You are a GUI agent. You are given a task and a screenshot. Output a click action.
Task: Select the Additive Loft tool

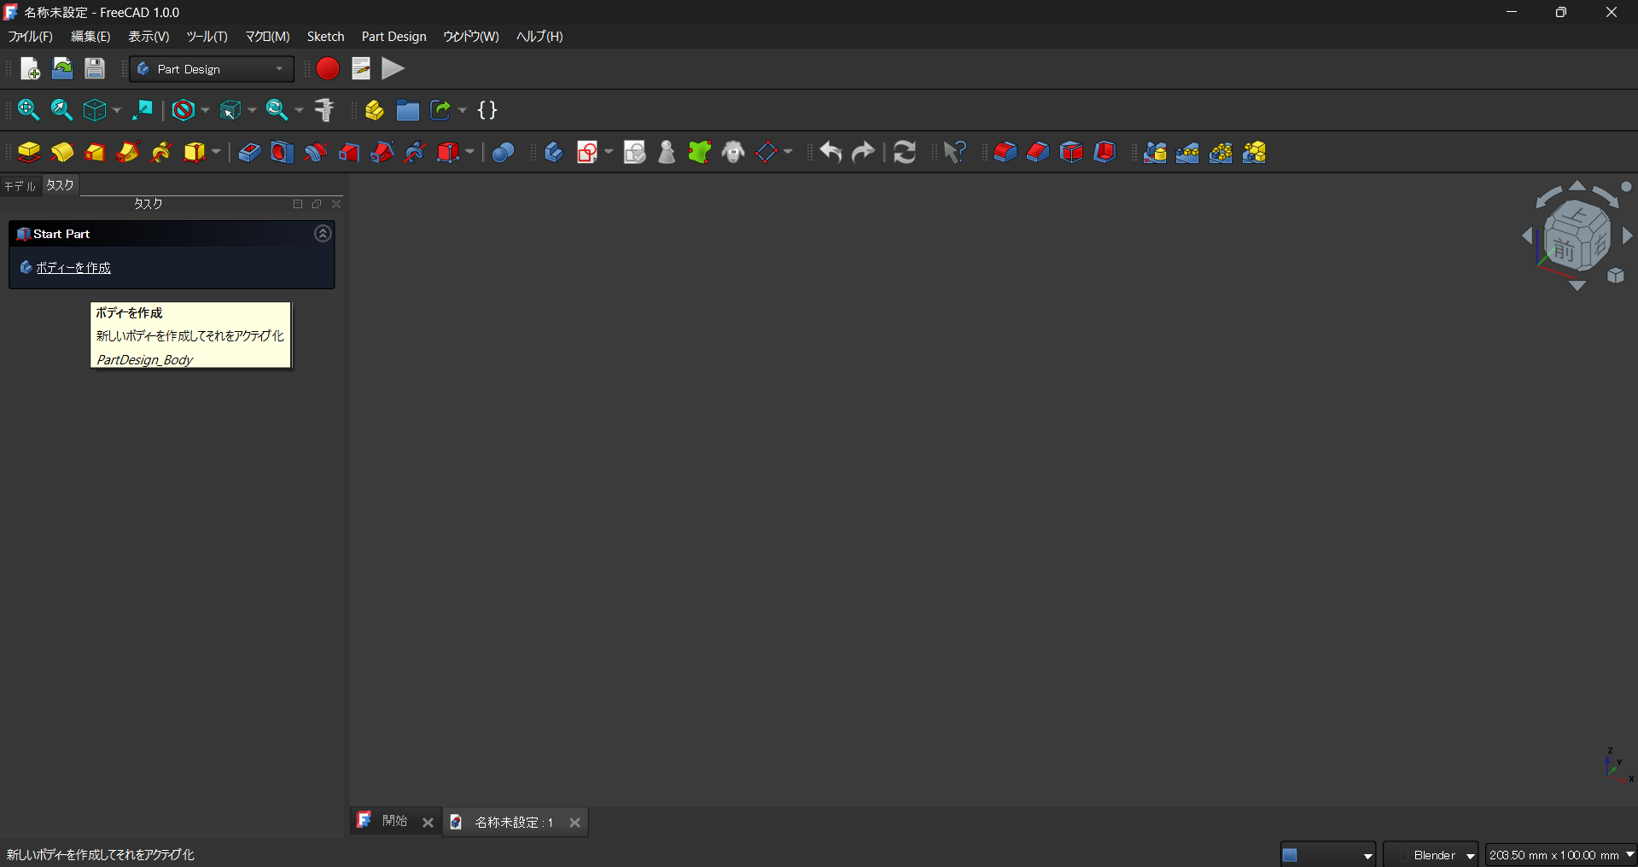pyautogui.click(x=95, y=153)
